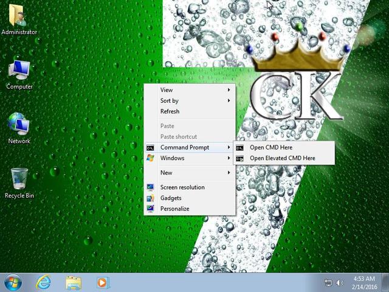The width and height of the screenshot is (389, 292).
Task: Click the 2/14/2016 date in the tray
Action: [x=364, y=287]
